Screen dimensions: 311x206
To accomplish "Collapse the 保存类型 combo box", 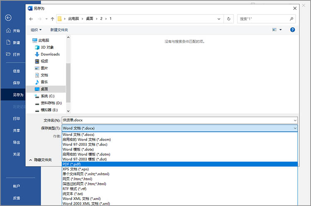I will click(x=295, y=128).
